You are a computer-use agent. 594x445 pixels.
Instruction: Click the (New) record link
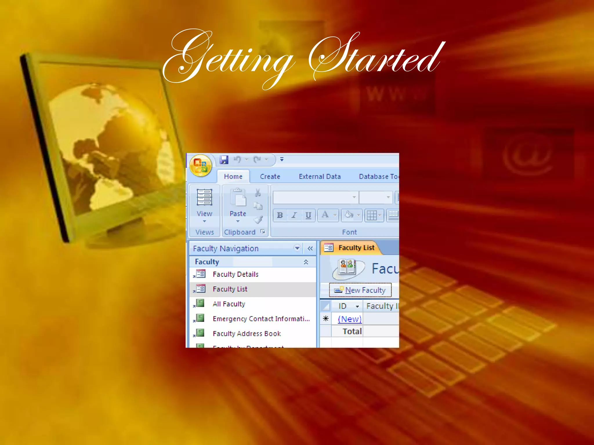[x=350, y=319]
